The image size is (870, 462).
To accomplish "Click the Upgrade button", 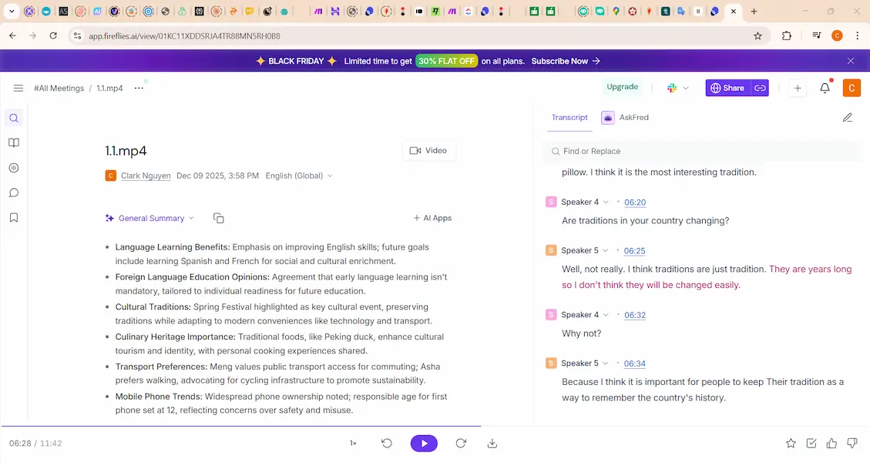I will (622, 87).
